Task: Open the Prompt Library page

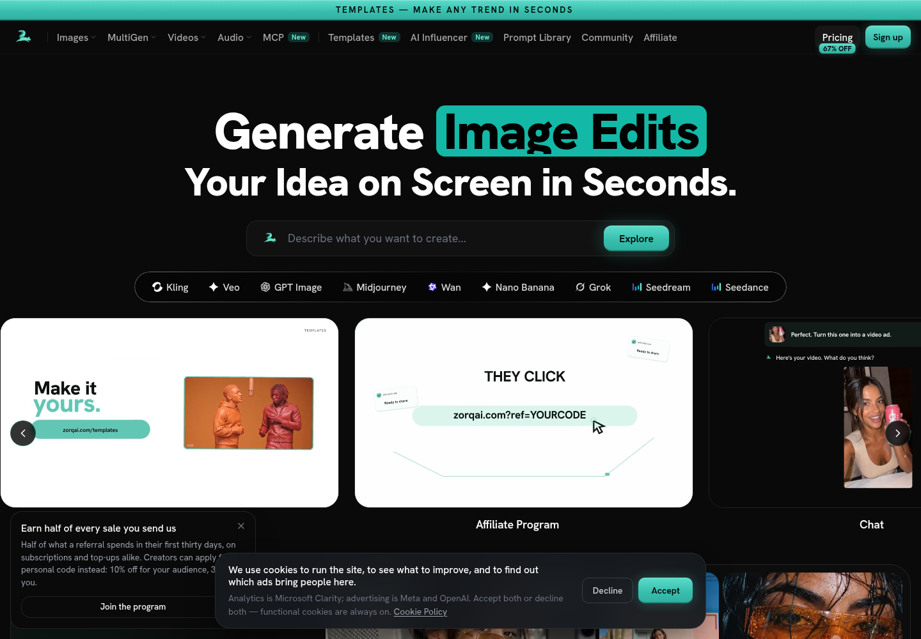Action: coord(537,38)
